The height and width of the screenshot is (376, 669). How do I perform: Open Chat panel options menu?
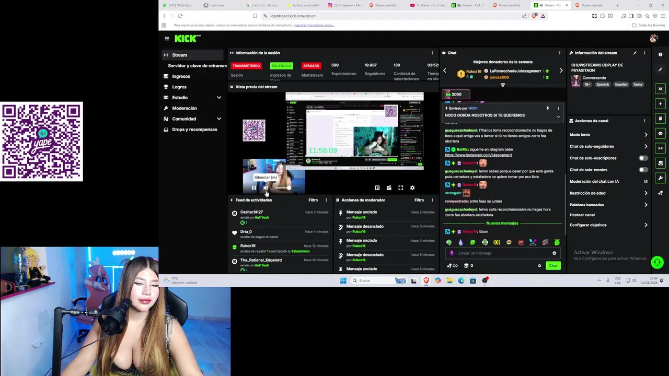point(559,53)
